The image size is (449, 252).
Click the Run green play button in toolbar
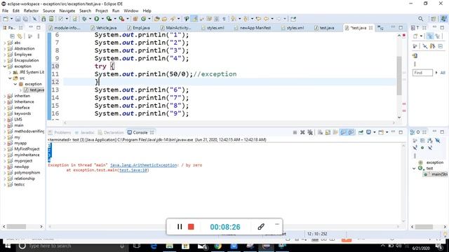[97, 19]
